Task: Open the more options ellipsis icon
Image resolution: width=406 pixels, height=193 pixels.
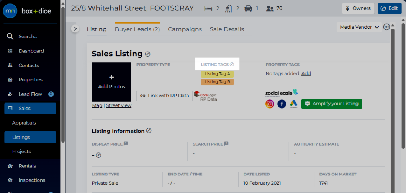Action: pos(386,27)
